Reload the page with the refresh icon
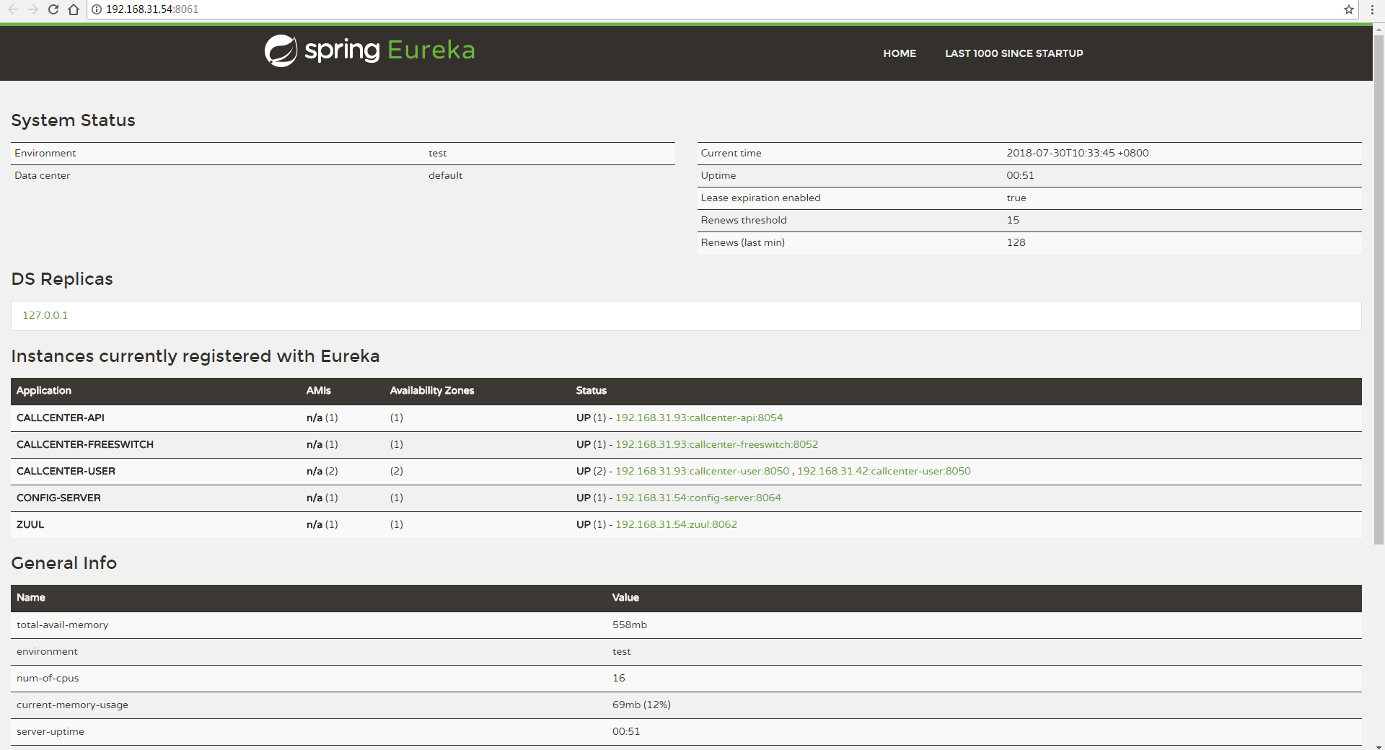 point(53,9)
